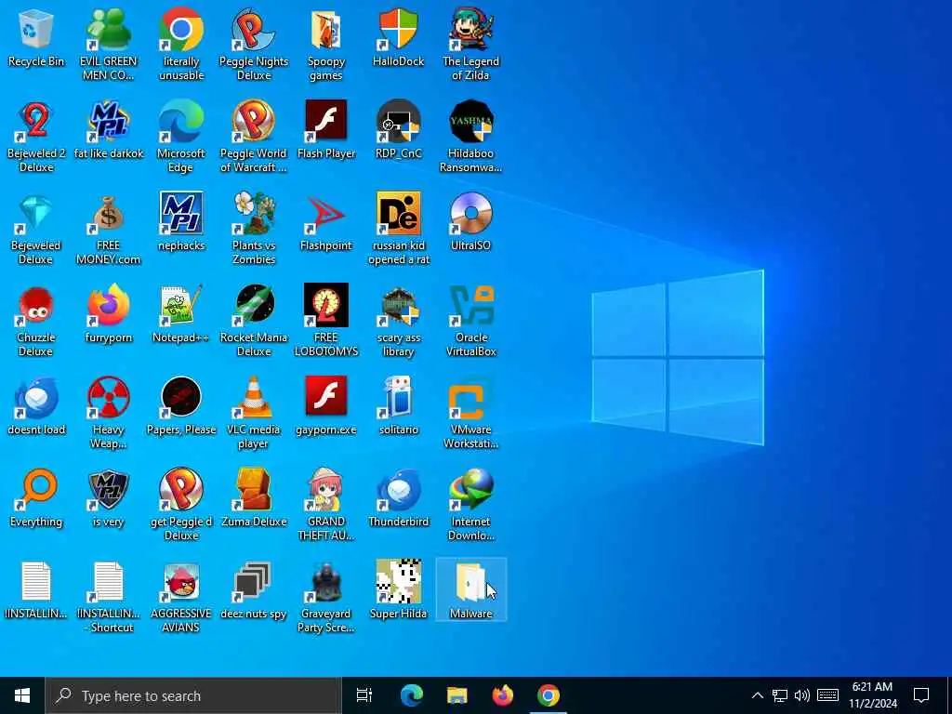Launch Edge from the taskbar
Image resolution: width=952 pixels, height=714 pixels.
point(411,695)
